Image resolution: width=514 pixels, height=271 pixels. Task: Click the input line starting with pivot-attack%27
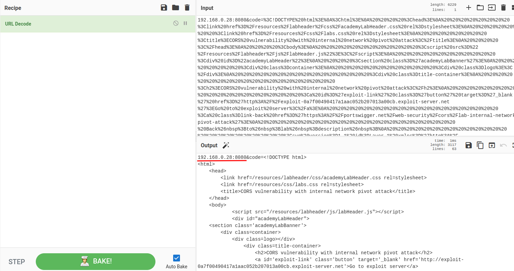tap(327, 122)
